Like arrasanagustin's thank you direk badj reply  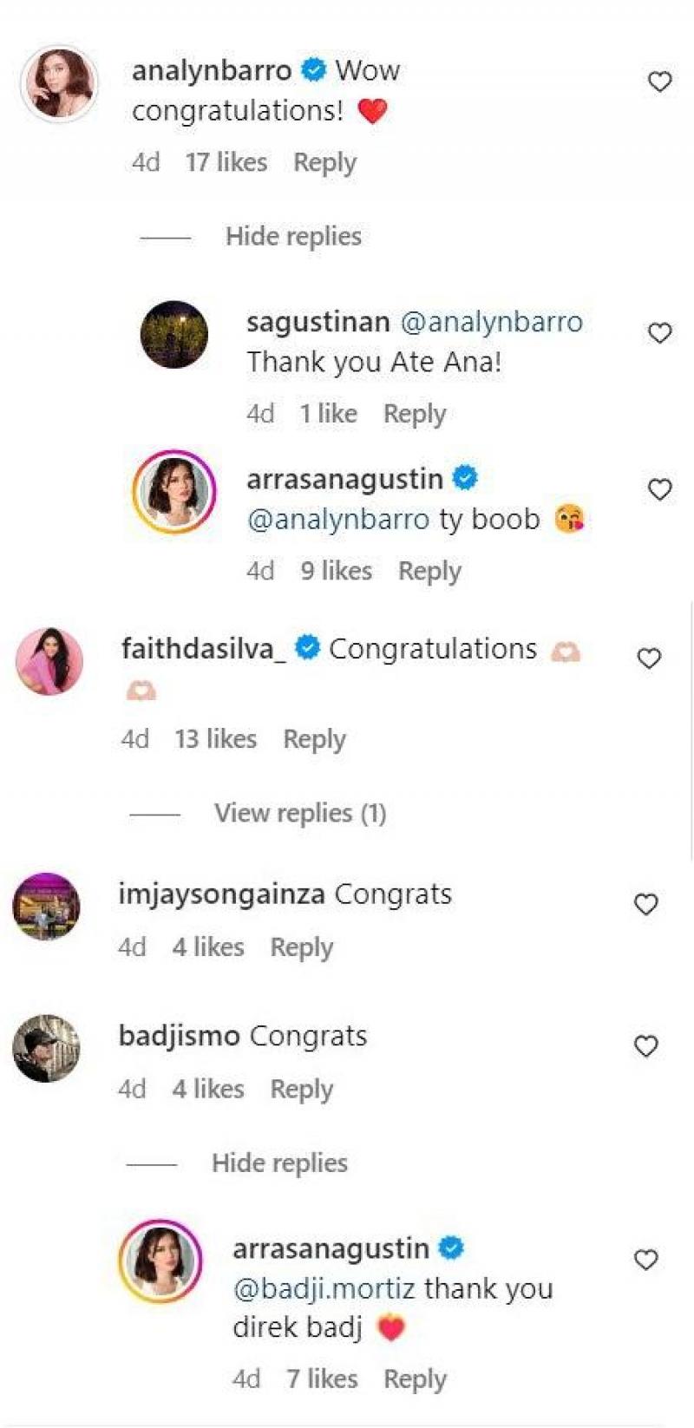tap(646, 1260)
